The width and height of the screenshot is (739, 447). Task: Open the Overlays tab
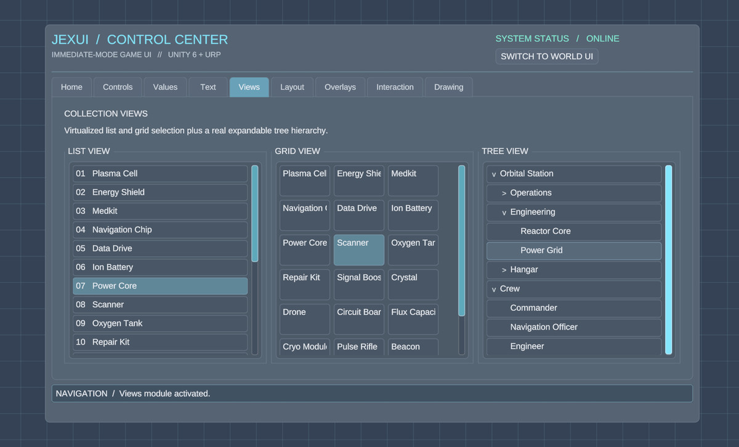click(340, 87)
